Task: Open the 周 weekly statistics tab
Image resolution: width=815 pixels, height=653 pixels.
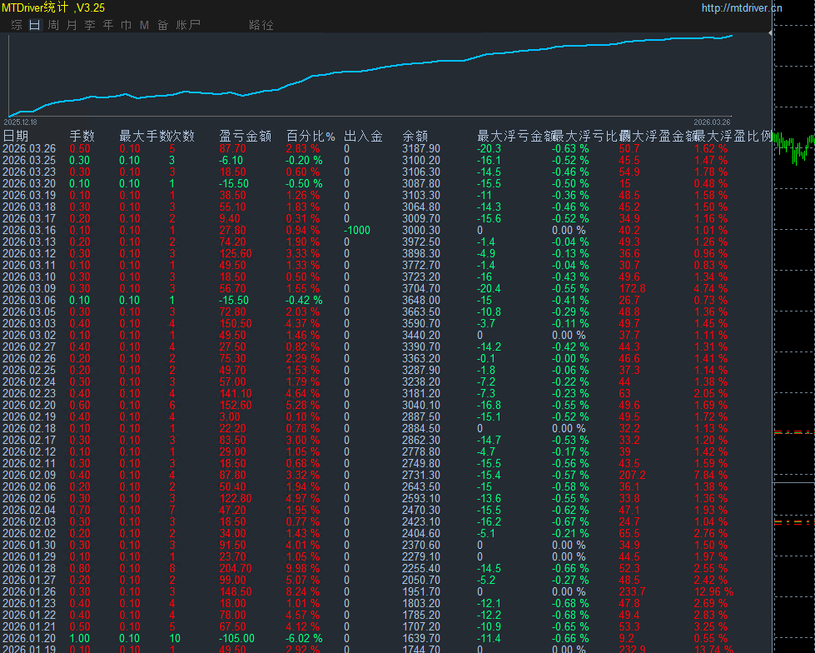Action: [x=53, y=25]
